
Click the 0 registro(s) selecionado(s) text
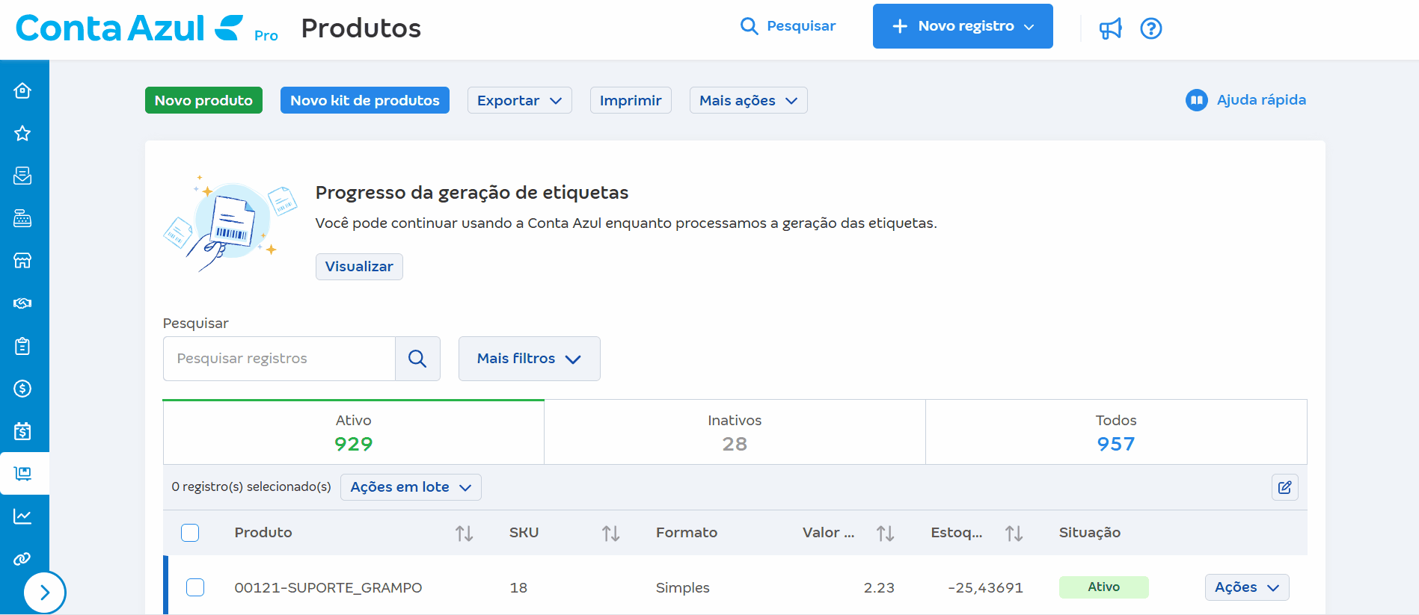pos(251,487)
